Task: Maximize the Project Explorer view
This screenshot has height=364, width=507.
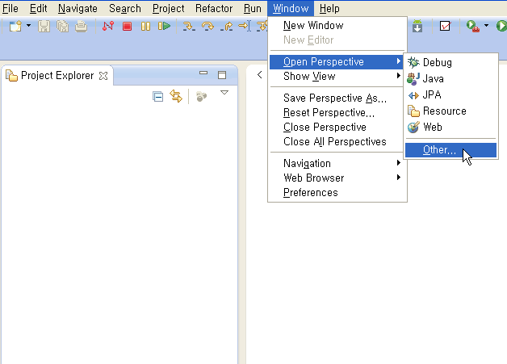Action: click(222, 75)
